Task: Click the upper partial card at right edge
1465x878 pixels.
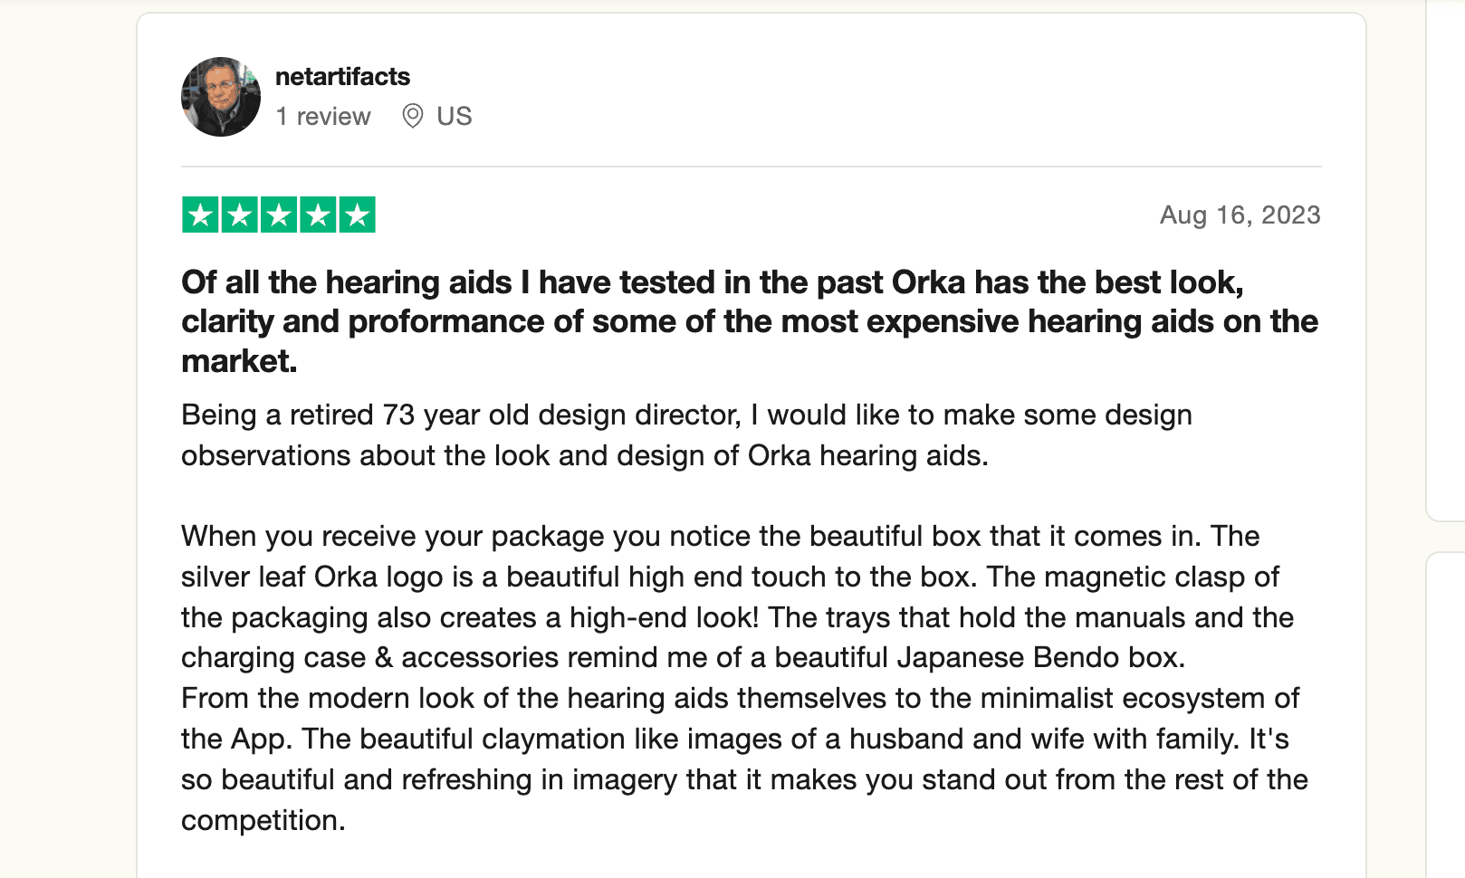Action: pos(1445,261)
